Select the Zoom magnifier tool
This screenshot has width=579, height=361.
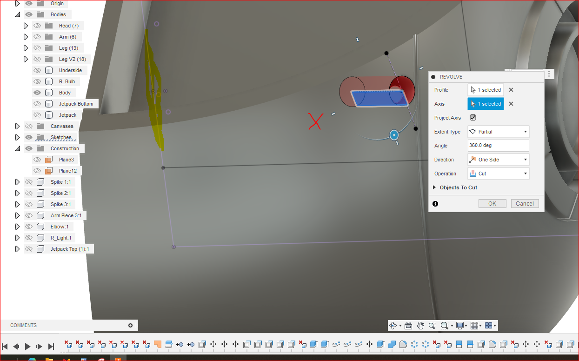pyautogui.click(x=432, y=326)
